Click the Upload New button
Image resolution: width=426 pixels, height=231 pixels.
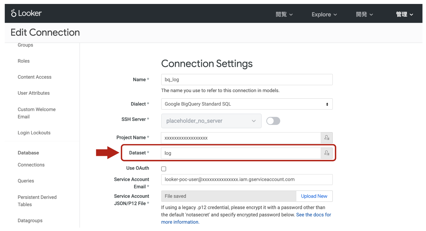(x=314, y=196)
